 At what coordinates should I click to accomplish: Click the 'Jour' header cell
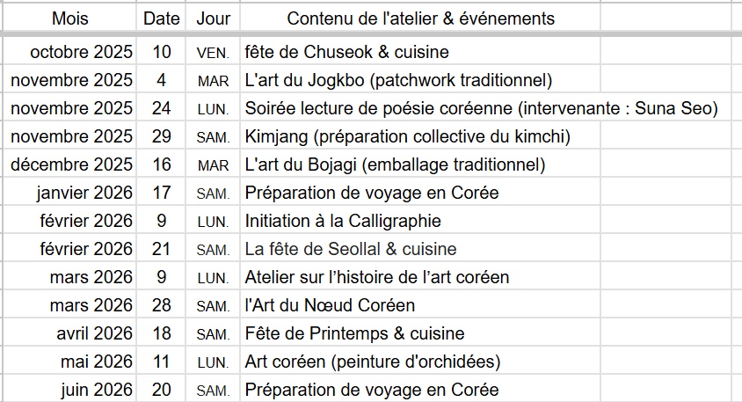pos(213,18)
